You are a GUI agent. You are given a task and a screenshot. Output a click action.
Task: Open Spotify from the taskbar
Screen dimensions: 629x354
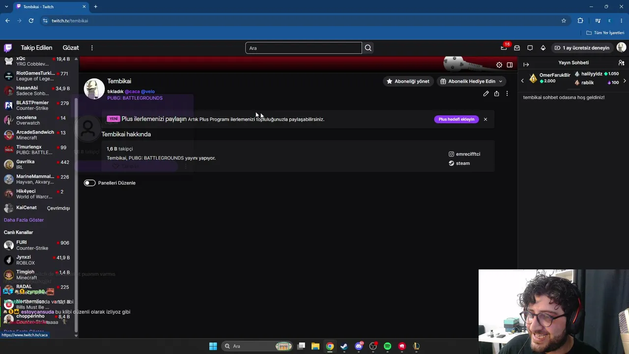pos(387,346)
